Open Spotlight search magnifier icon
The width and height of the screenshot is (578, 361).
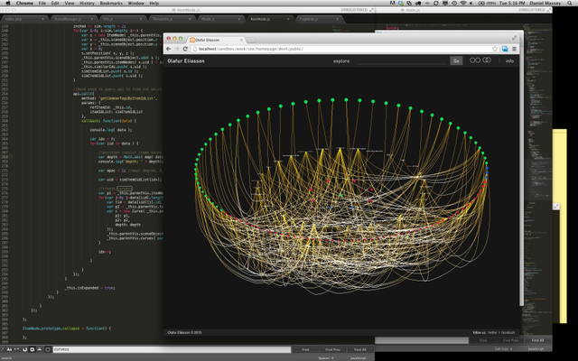(570, 3)
